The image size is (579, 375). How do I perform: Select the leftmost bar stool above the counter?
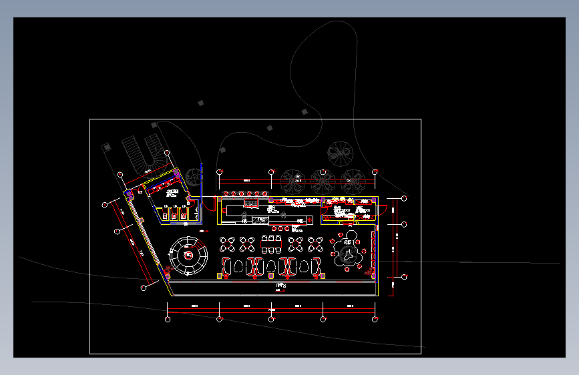tap(226, 194)
